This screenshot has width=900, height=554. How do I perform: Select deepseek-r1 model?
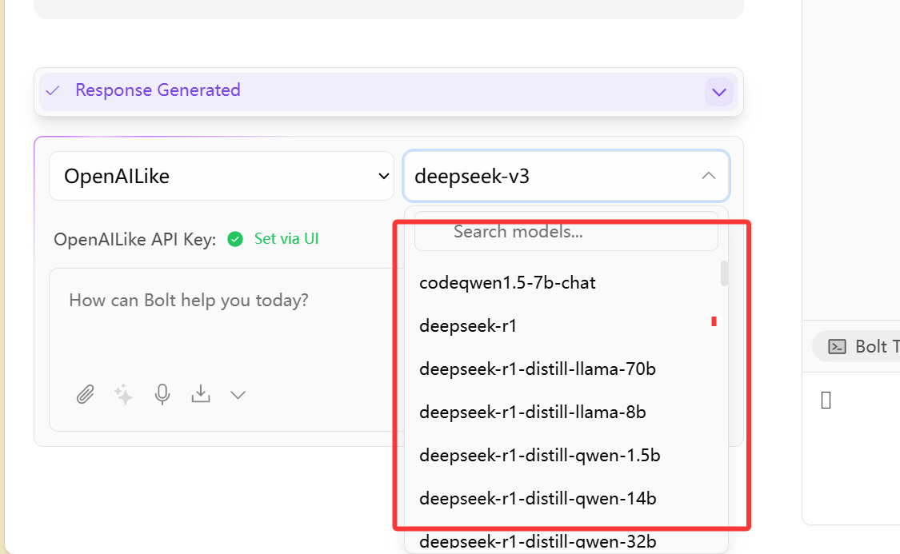(566, 325)
